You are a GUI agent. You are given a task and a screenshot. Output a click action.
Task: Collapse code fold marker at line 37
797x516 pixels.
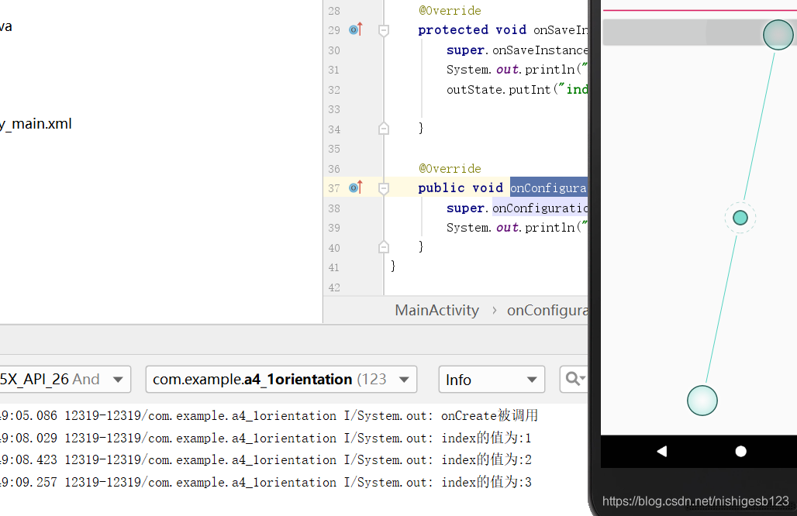pyautogui.click(x=384, y=188)
